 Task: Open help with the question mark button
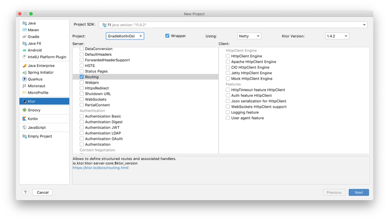(25, 192)
